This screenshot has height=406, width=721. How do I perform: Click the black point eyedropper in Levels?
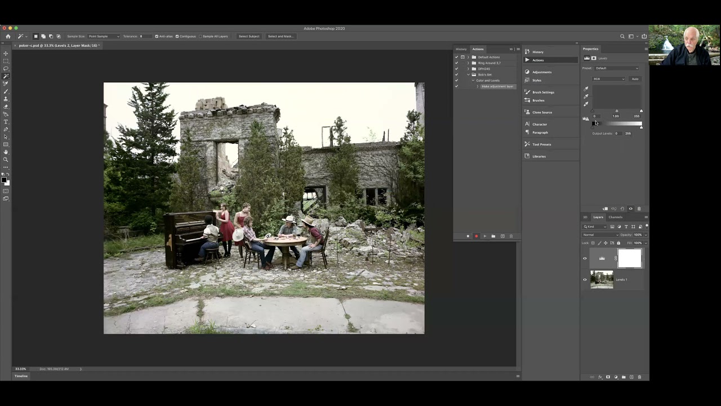[x=586, y=89]
